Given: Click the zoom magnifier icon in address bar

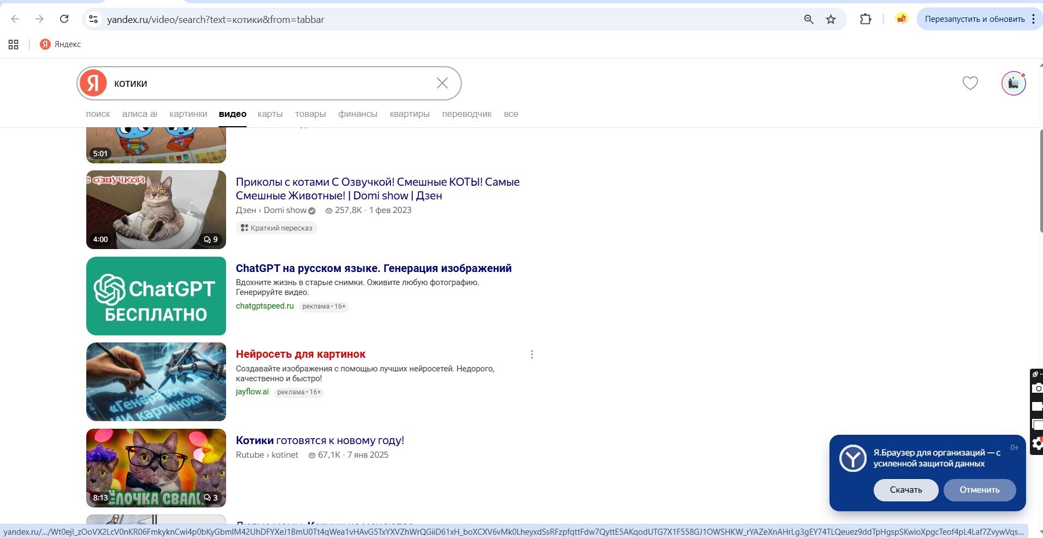Looking at the screenshot, I should 809,19.
